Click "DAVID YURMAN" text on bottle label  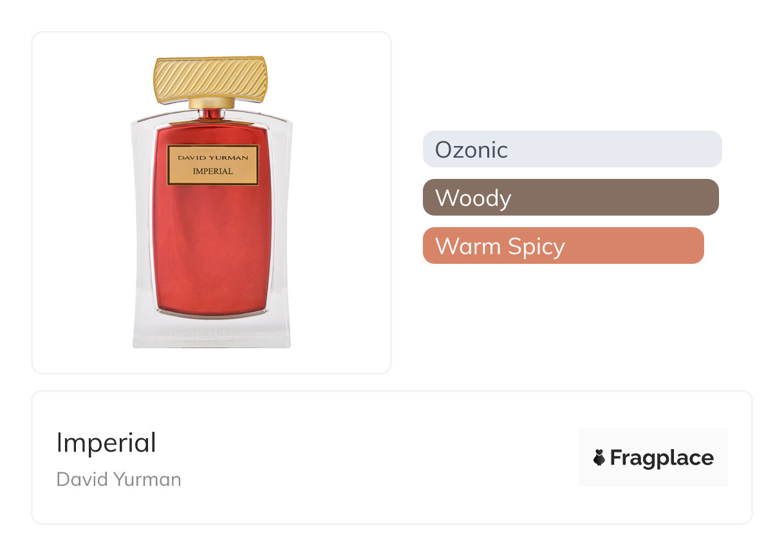coord(212,156)
